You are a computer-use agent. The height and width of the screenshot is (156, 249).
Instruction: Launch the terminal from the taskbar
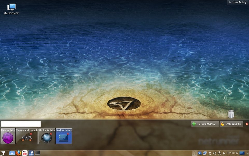coord(38,153)
